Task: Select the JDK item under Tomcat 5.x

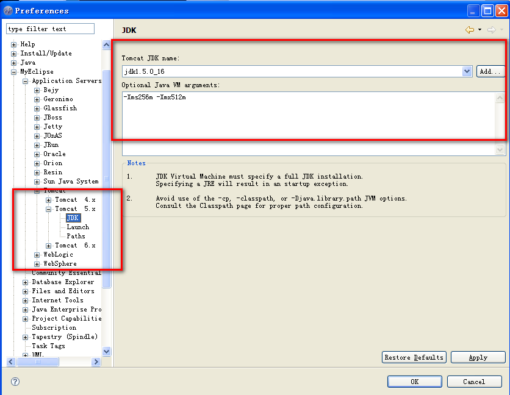Action: coord(73,218)
